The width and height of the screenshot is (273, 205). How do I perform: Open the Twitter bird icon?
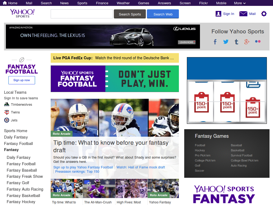point(226,42)
